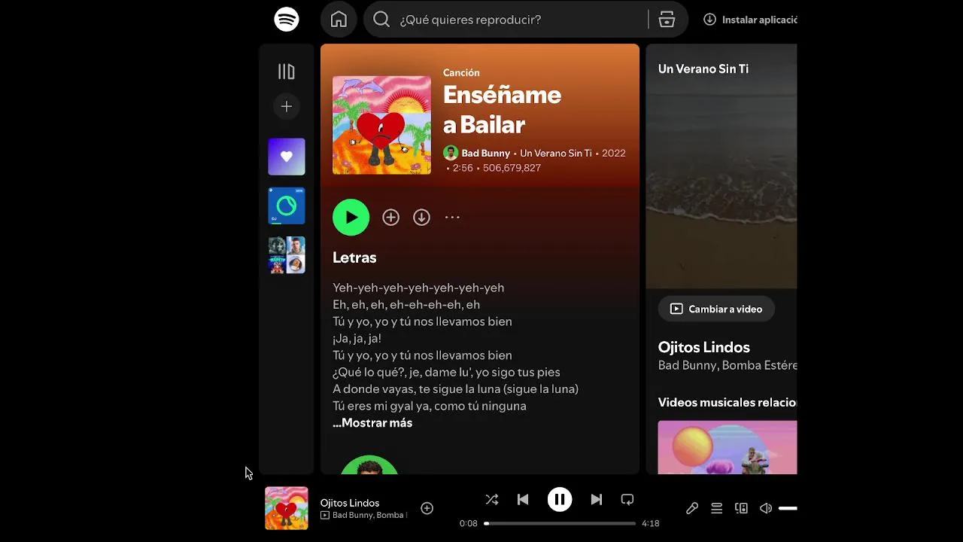Click 'Bad Bunny, Bomba Estére' artists text
The image size is (963, 542).
728,365
